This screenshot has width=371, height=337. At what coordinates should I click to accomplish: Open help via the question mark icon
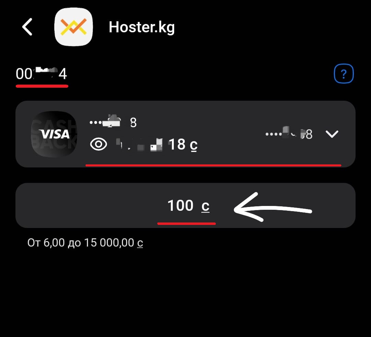(x=344, y=74)
